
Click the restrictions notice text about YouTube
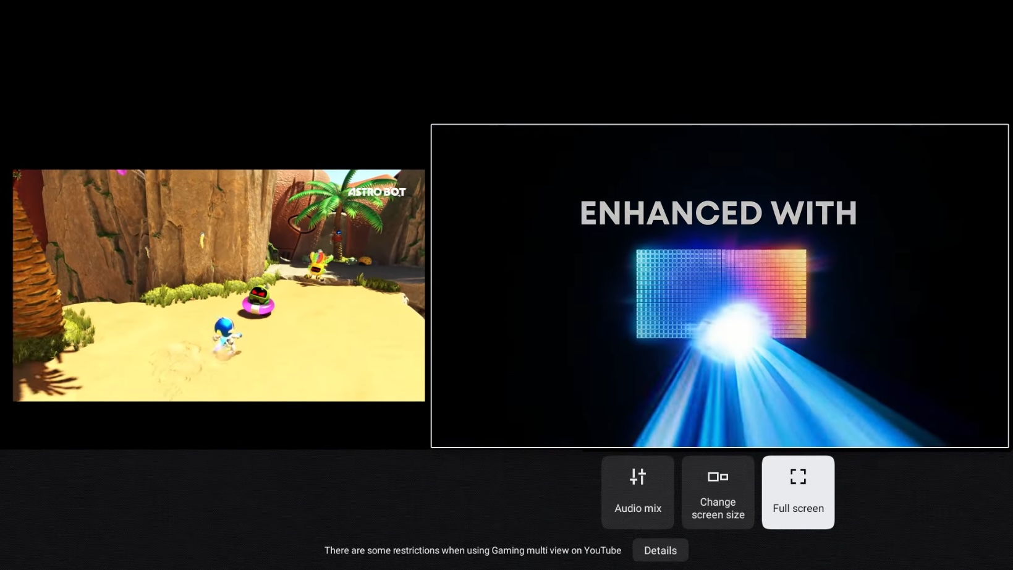[x=473, y=550]
